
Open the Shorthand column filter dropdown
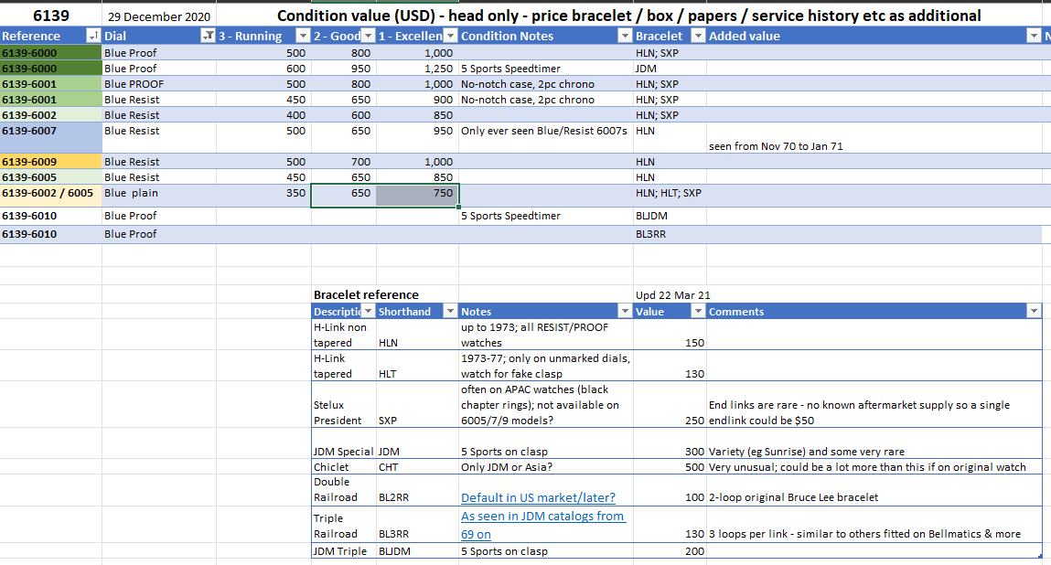pyautogui.click(x=449, y=312)
